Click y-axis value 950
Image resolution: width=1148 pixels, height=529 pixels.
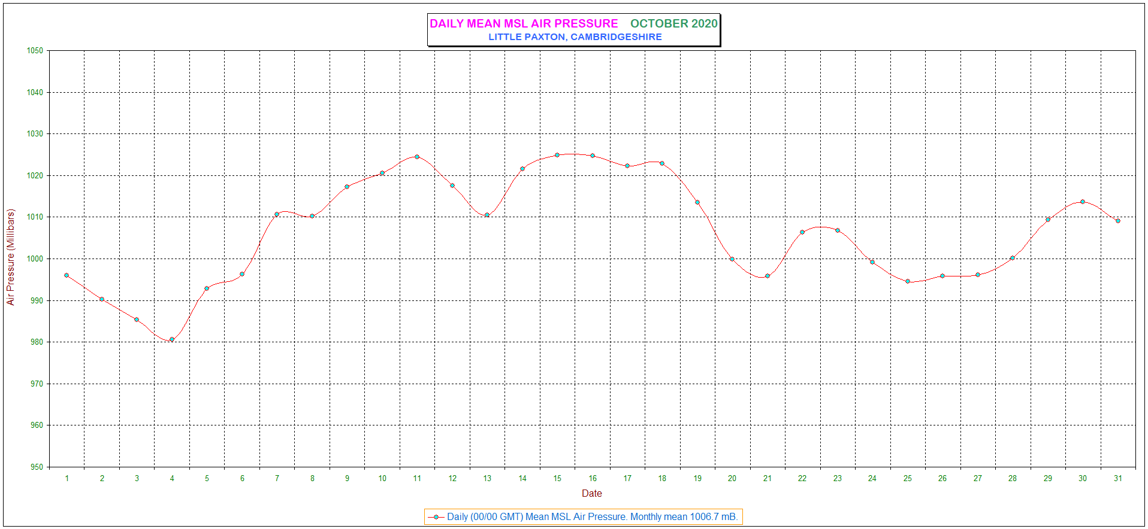click(37, 467)
